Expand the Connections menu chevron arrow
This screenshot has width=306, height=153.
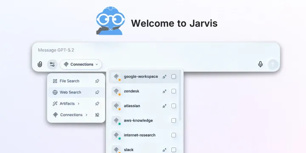[86, 115]
